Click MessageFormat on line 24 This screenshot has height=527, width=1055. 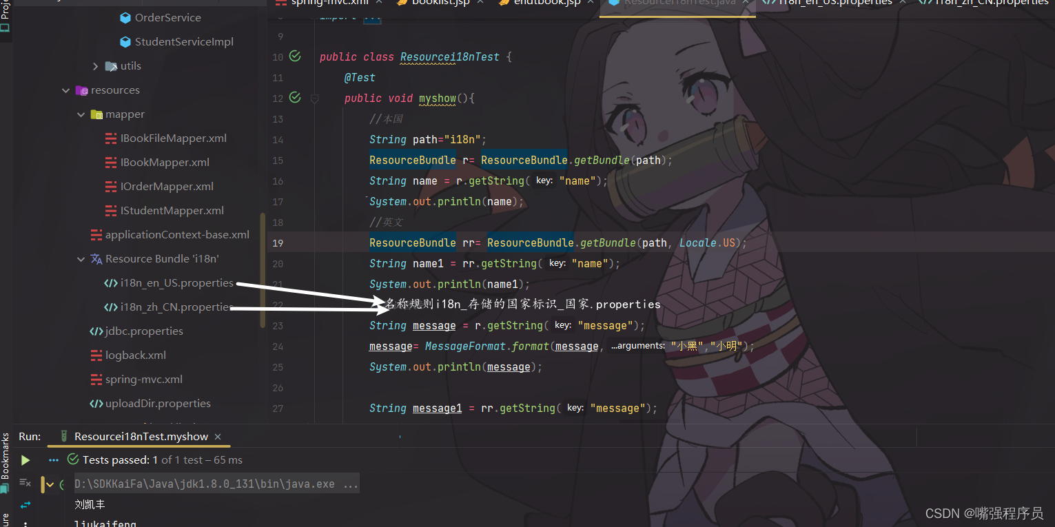[466, 347]
